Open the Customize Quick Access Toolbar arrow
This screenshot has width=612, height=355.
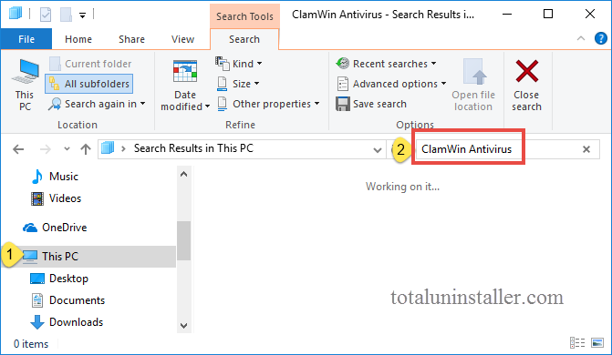point(82,15)
